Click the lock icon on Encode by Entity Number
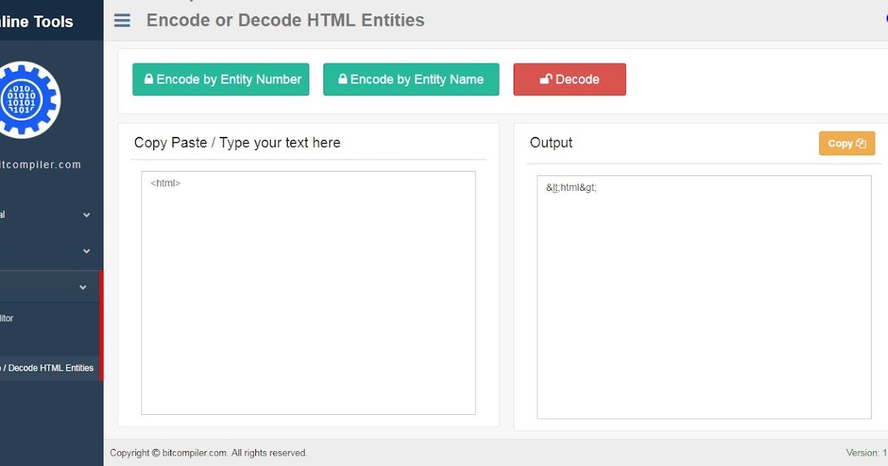This screenshot has width=888, height=466. (x=149, y=78)
